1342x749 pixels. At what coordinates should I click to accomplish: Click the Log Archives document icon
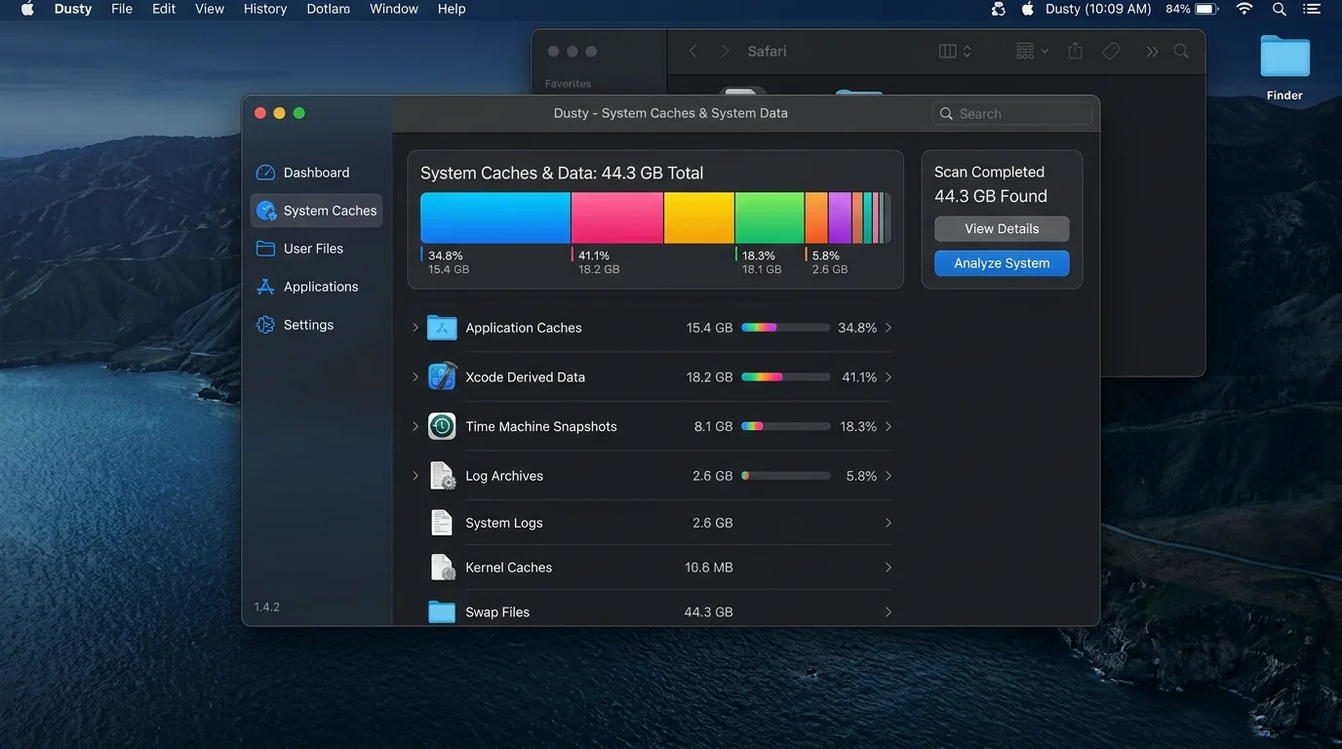(443, 476)
